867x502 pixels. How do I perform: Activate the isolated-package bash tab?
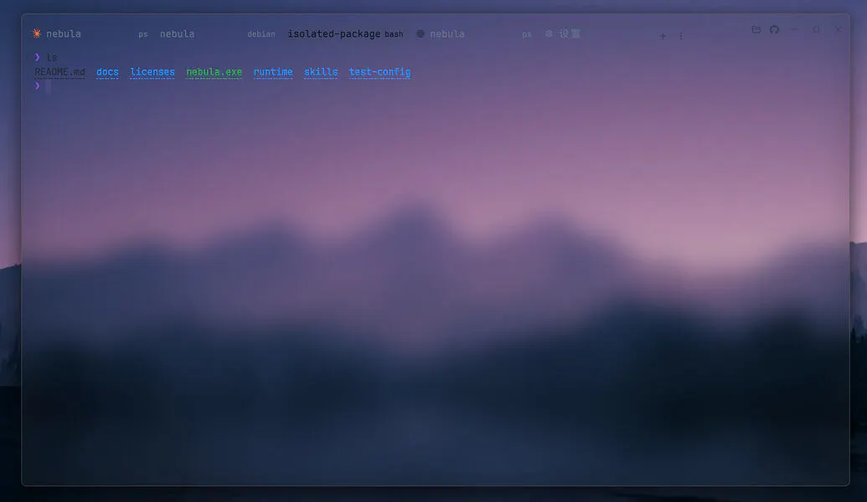(x=345, y=33)
